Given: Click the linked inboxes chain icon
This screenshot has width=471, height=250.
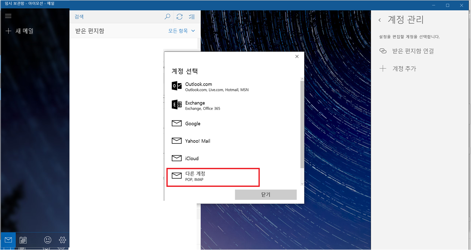Looking at the screenshot, I should pyautogui.click(x=383, y=51).
